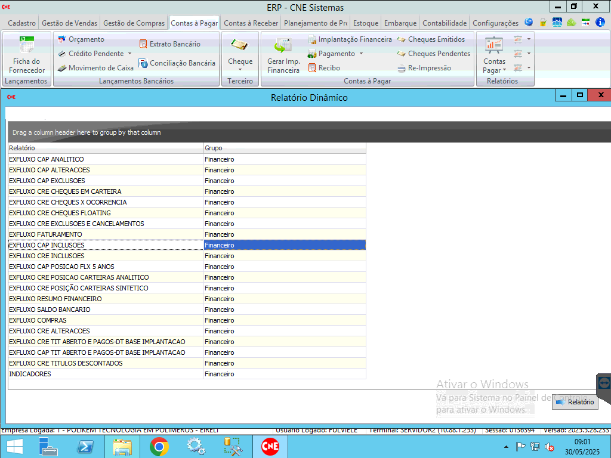Viewport: 611px width, 458px height.
Task: Open Google Chrome from the taskbar
Action: click(159, 447)
